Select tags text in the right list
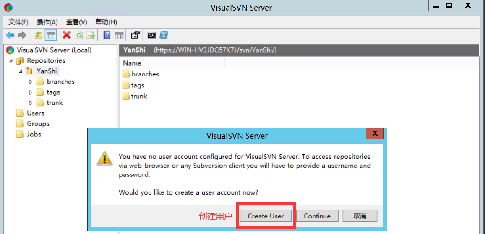The height and width of the screenshot is (234, 485). click(x=138, y=85)
